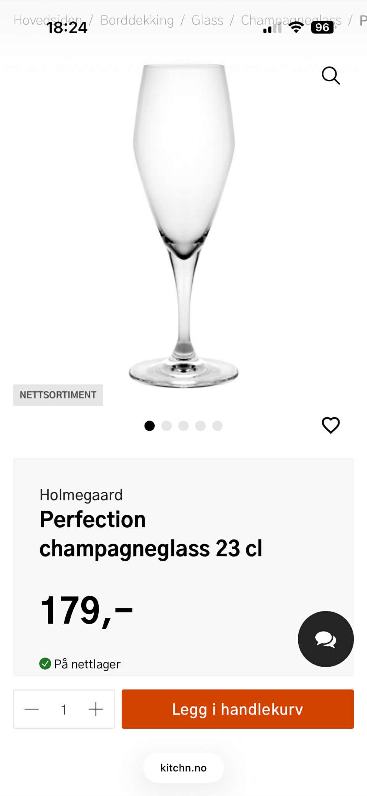
Task: Add product to favorites with heart icon
Action: pos(330,425)
